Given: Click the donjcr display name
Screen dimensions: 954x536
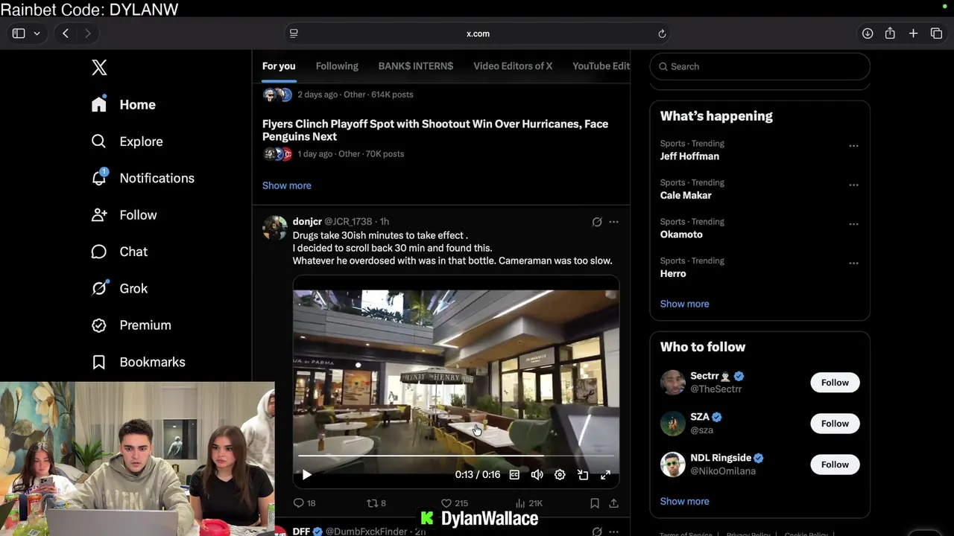Looking at the screenshot, I should (307, 222).
